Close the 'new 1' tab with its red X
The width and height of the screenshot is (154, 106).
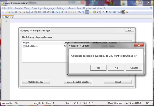pos(13,17)
